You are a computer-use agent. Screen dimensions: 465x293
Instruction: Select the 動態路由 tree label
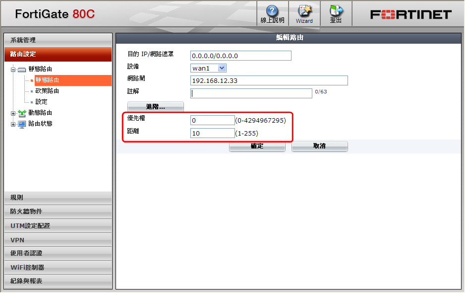coord(40,113)
